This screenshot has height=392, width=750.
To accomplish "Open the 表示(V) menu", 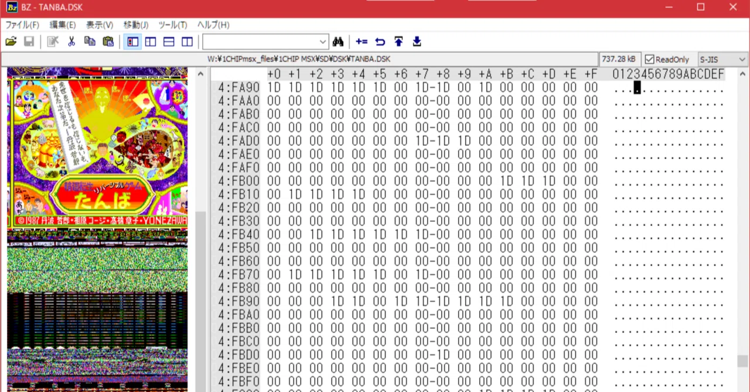I will [100, 25].
